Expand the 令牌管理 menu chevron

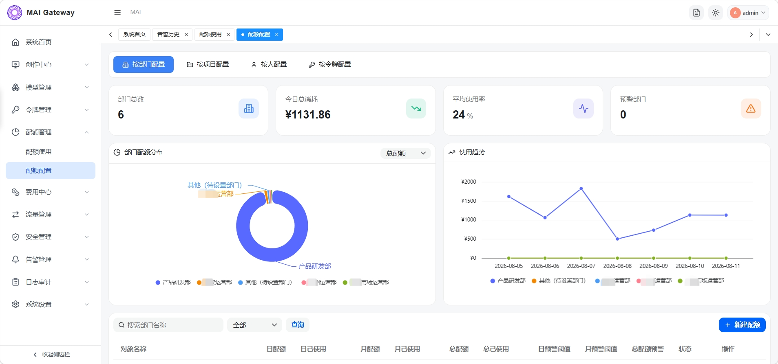pos(87,110)
